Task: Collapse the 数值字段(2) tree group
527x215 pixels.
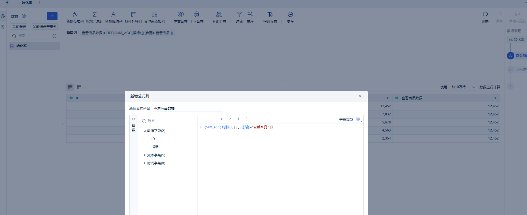Action: tap(145, 131)
